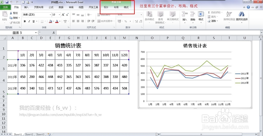Click the 套用表格格式 table format icon
Image resolution: width=263 pixels, height=136 pixels.
[160, 14]
